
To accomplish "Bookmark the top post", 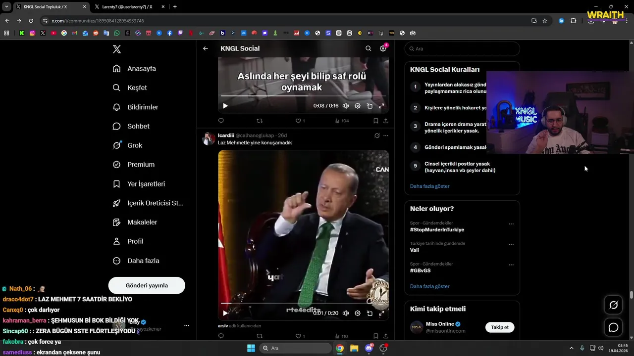I will coord(375,121).
